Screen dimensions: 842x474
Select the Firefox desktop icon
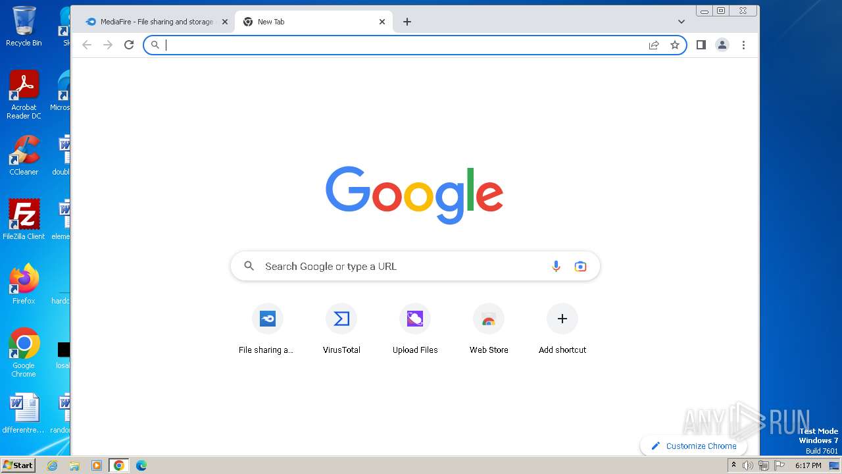point(24,284)
